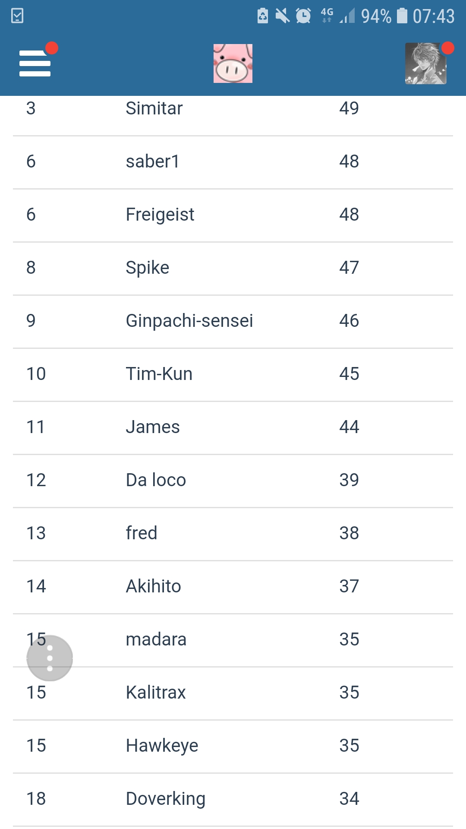Select Tim-Kun in the list

(x=233, y=375)
